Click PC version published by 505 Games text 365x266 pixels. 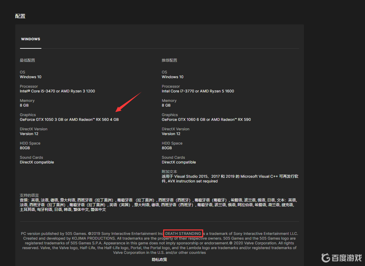54,234
